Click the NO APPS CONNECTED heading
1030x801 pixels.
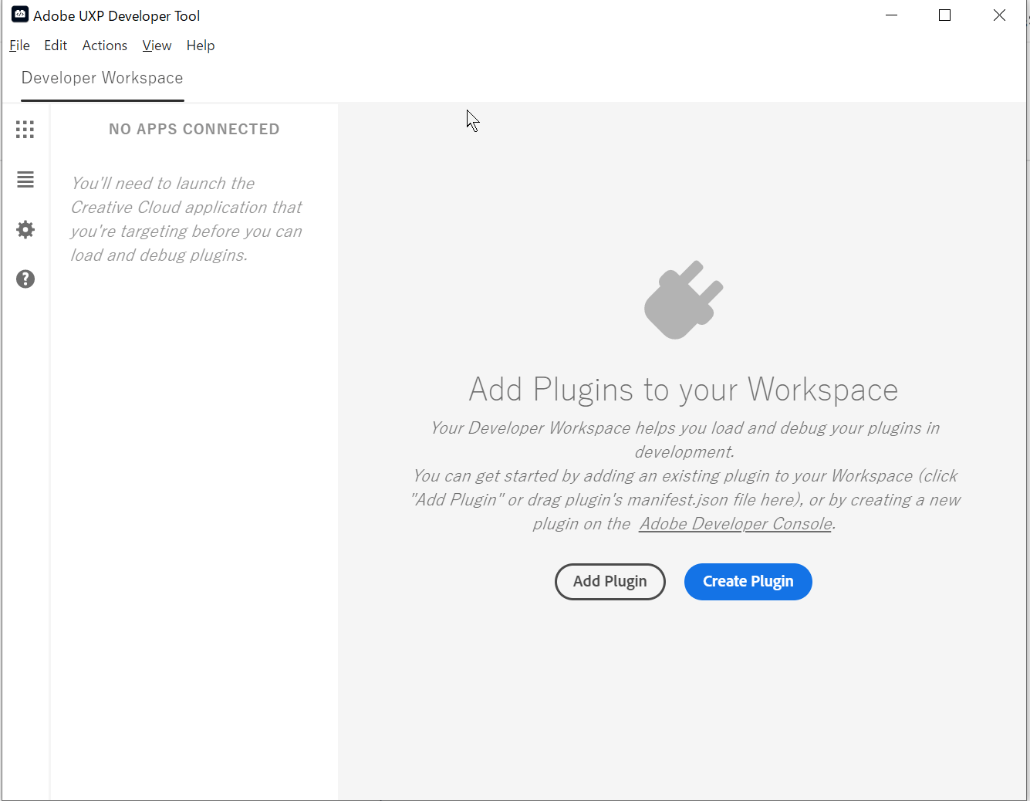194,130
